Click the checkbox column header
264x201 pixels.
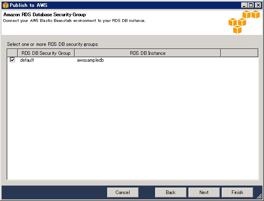coord(13,53)
